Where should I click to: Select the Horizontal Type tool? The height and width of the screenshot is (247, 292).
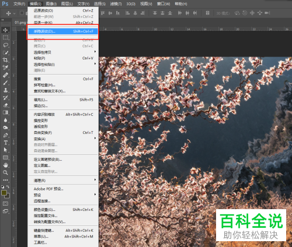[5, 143]
